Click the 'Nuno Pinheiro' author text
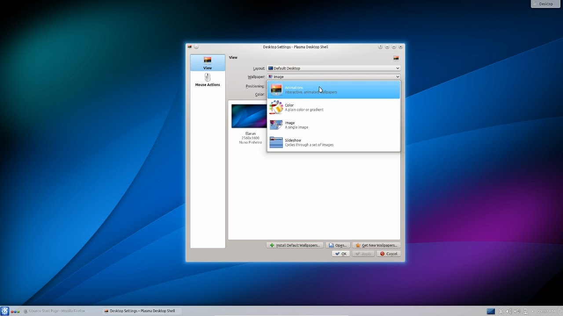 tap(250, 142)
